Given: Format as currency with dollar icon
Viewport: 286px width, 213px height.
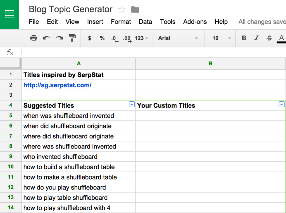Looking at the screenshot, I should pyautogui.click(x=90, y=38).
